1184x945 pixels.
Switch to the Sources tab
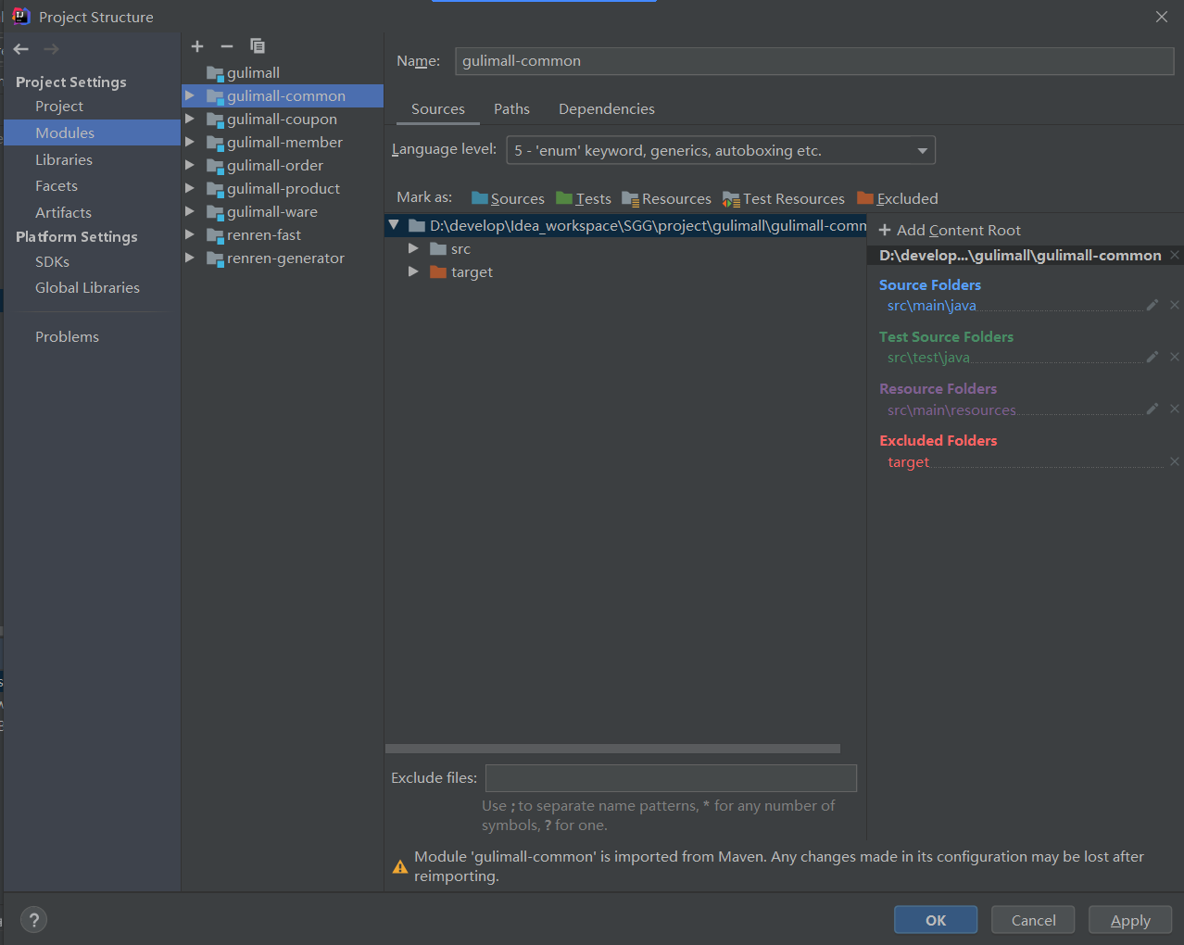pos(438,109)
